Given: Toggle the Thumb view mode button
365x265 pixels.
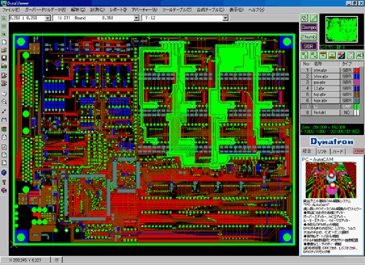Looking at the screenshot, I should (x=308, y=36).
